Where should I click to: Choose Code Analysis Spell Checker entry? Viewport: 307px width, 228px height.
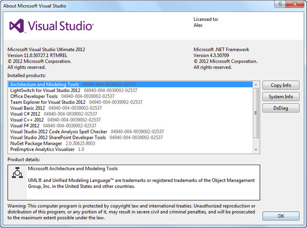point(58,131)
